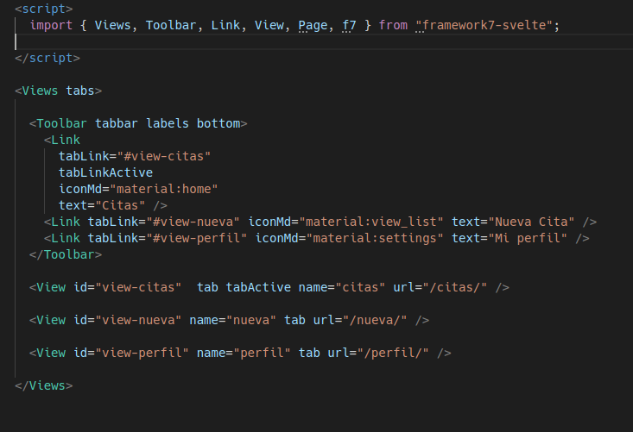The height and width of the screenshot is (432, 633).
Task: Click the "framework7-svelte" string
Action: pos(484,25)
